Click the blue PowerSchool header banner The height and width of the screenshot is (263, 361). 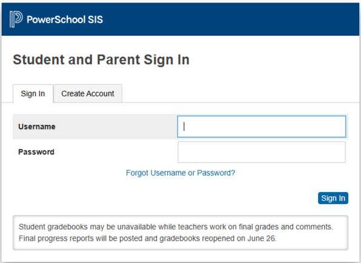click(180, 19)
